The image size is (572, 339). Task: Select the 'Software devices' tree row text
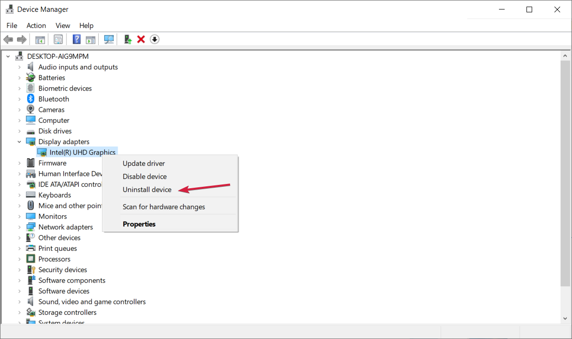pyautogui.click(x=64, y=291)
